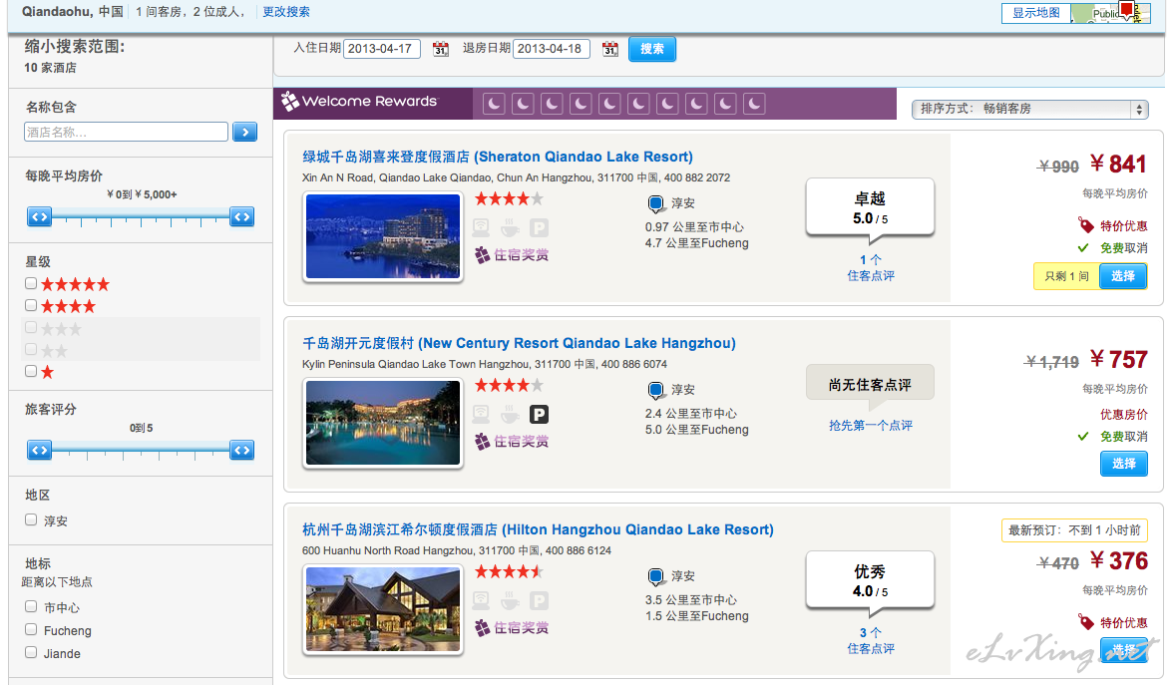Check the 淳安 district filter
The image size is (1170, 685).
(31, 519)
